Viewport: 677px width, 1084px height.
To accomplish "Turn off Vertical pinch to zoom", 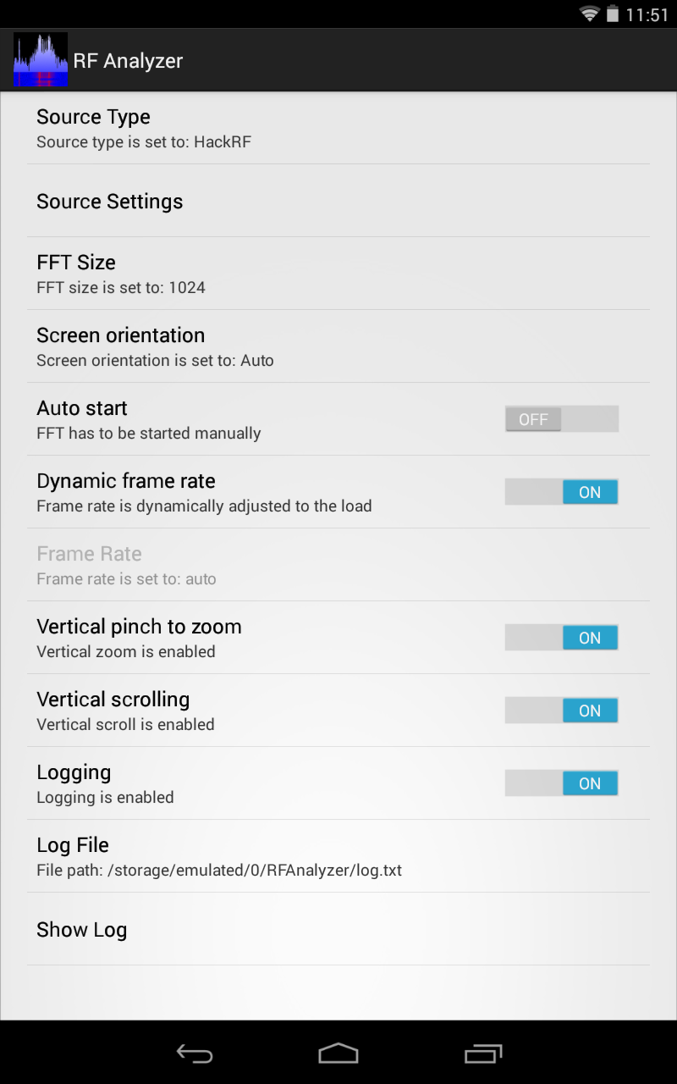I will [561, 637].
